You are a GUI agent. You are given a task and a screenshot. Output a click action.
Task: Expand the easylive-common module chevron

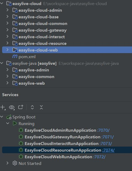[x=7, y=76]
